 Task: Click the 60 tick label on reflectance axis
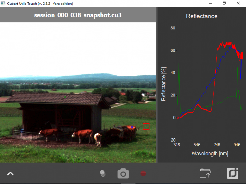pyautogui.click(x=173, y=50)
